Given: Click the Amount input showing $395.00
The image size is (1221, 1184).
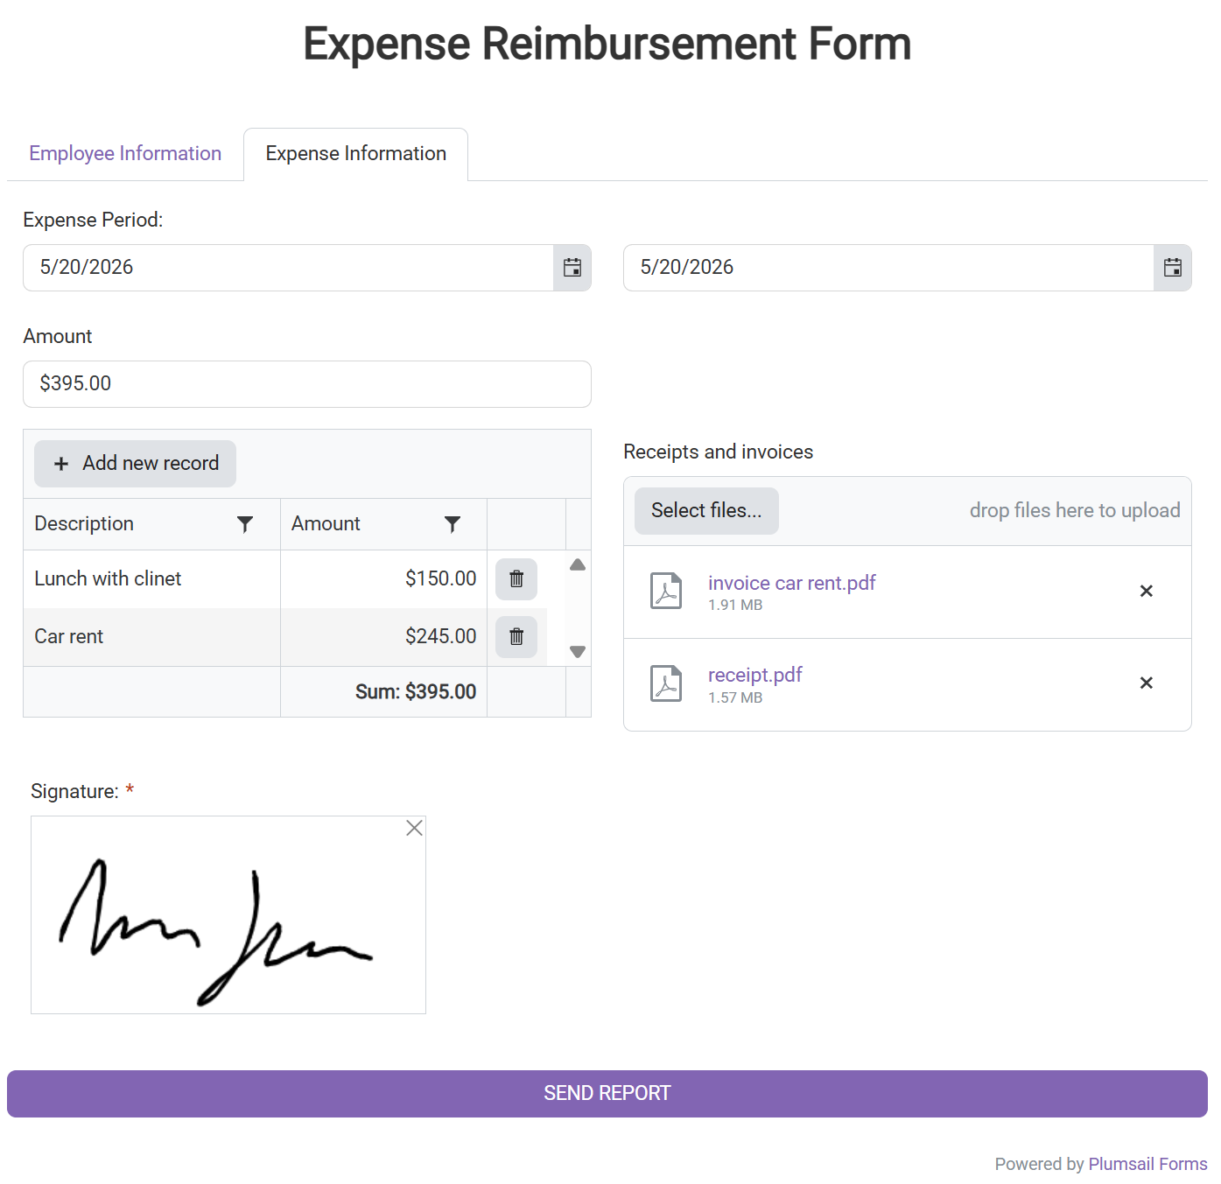Looking at the screenshot, I should tap(307, 384).
